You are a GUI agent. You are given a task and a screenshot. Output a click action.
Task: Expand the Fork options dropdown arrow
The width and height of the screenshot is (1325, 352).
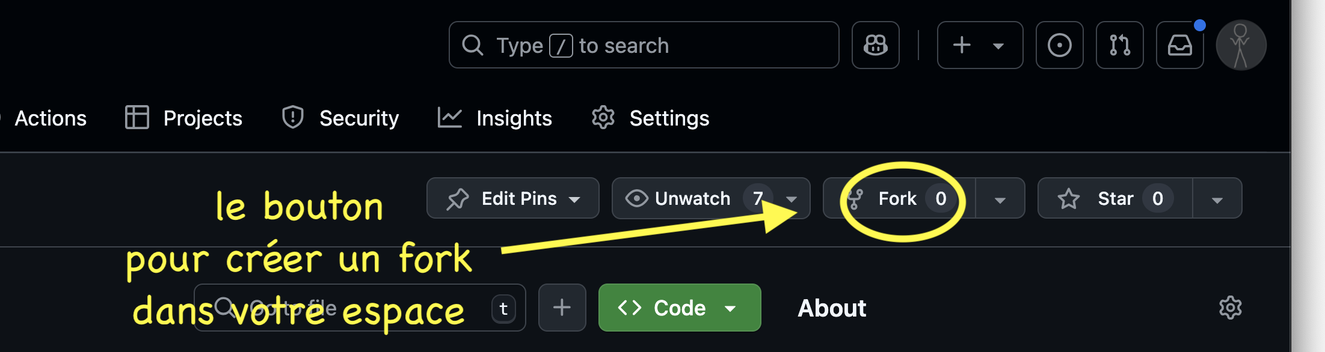(x=1000, y=199)
